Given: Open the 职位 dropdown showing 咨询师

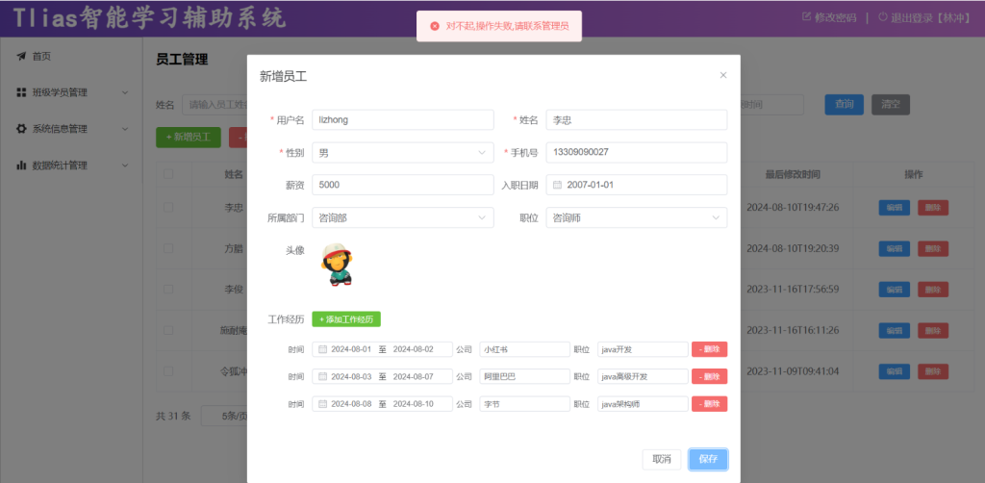Looking at the screenshot, I should pos(636,218).
